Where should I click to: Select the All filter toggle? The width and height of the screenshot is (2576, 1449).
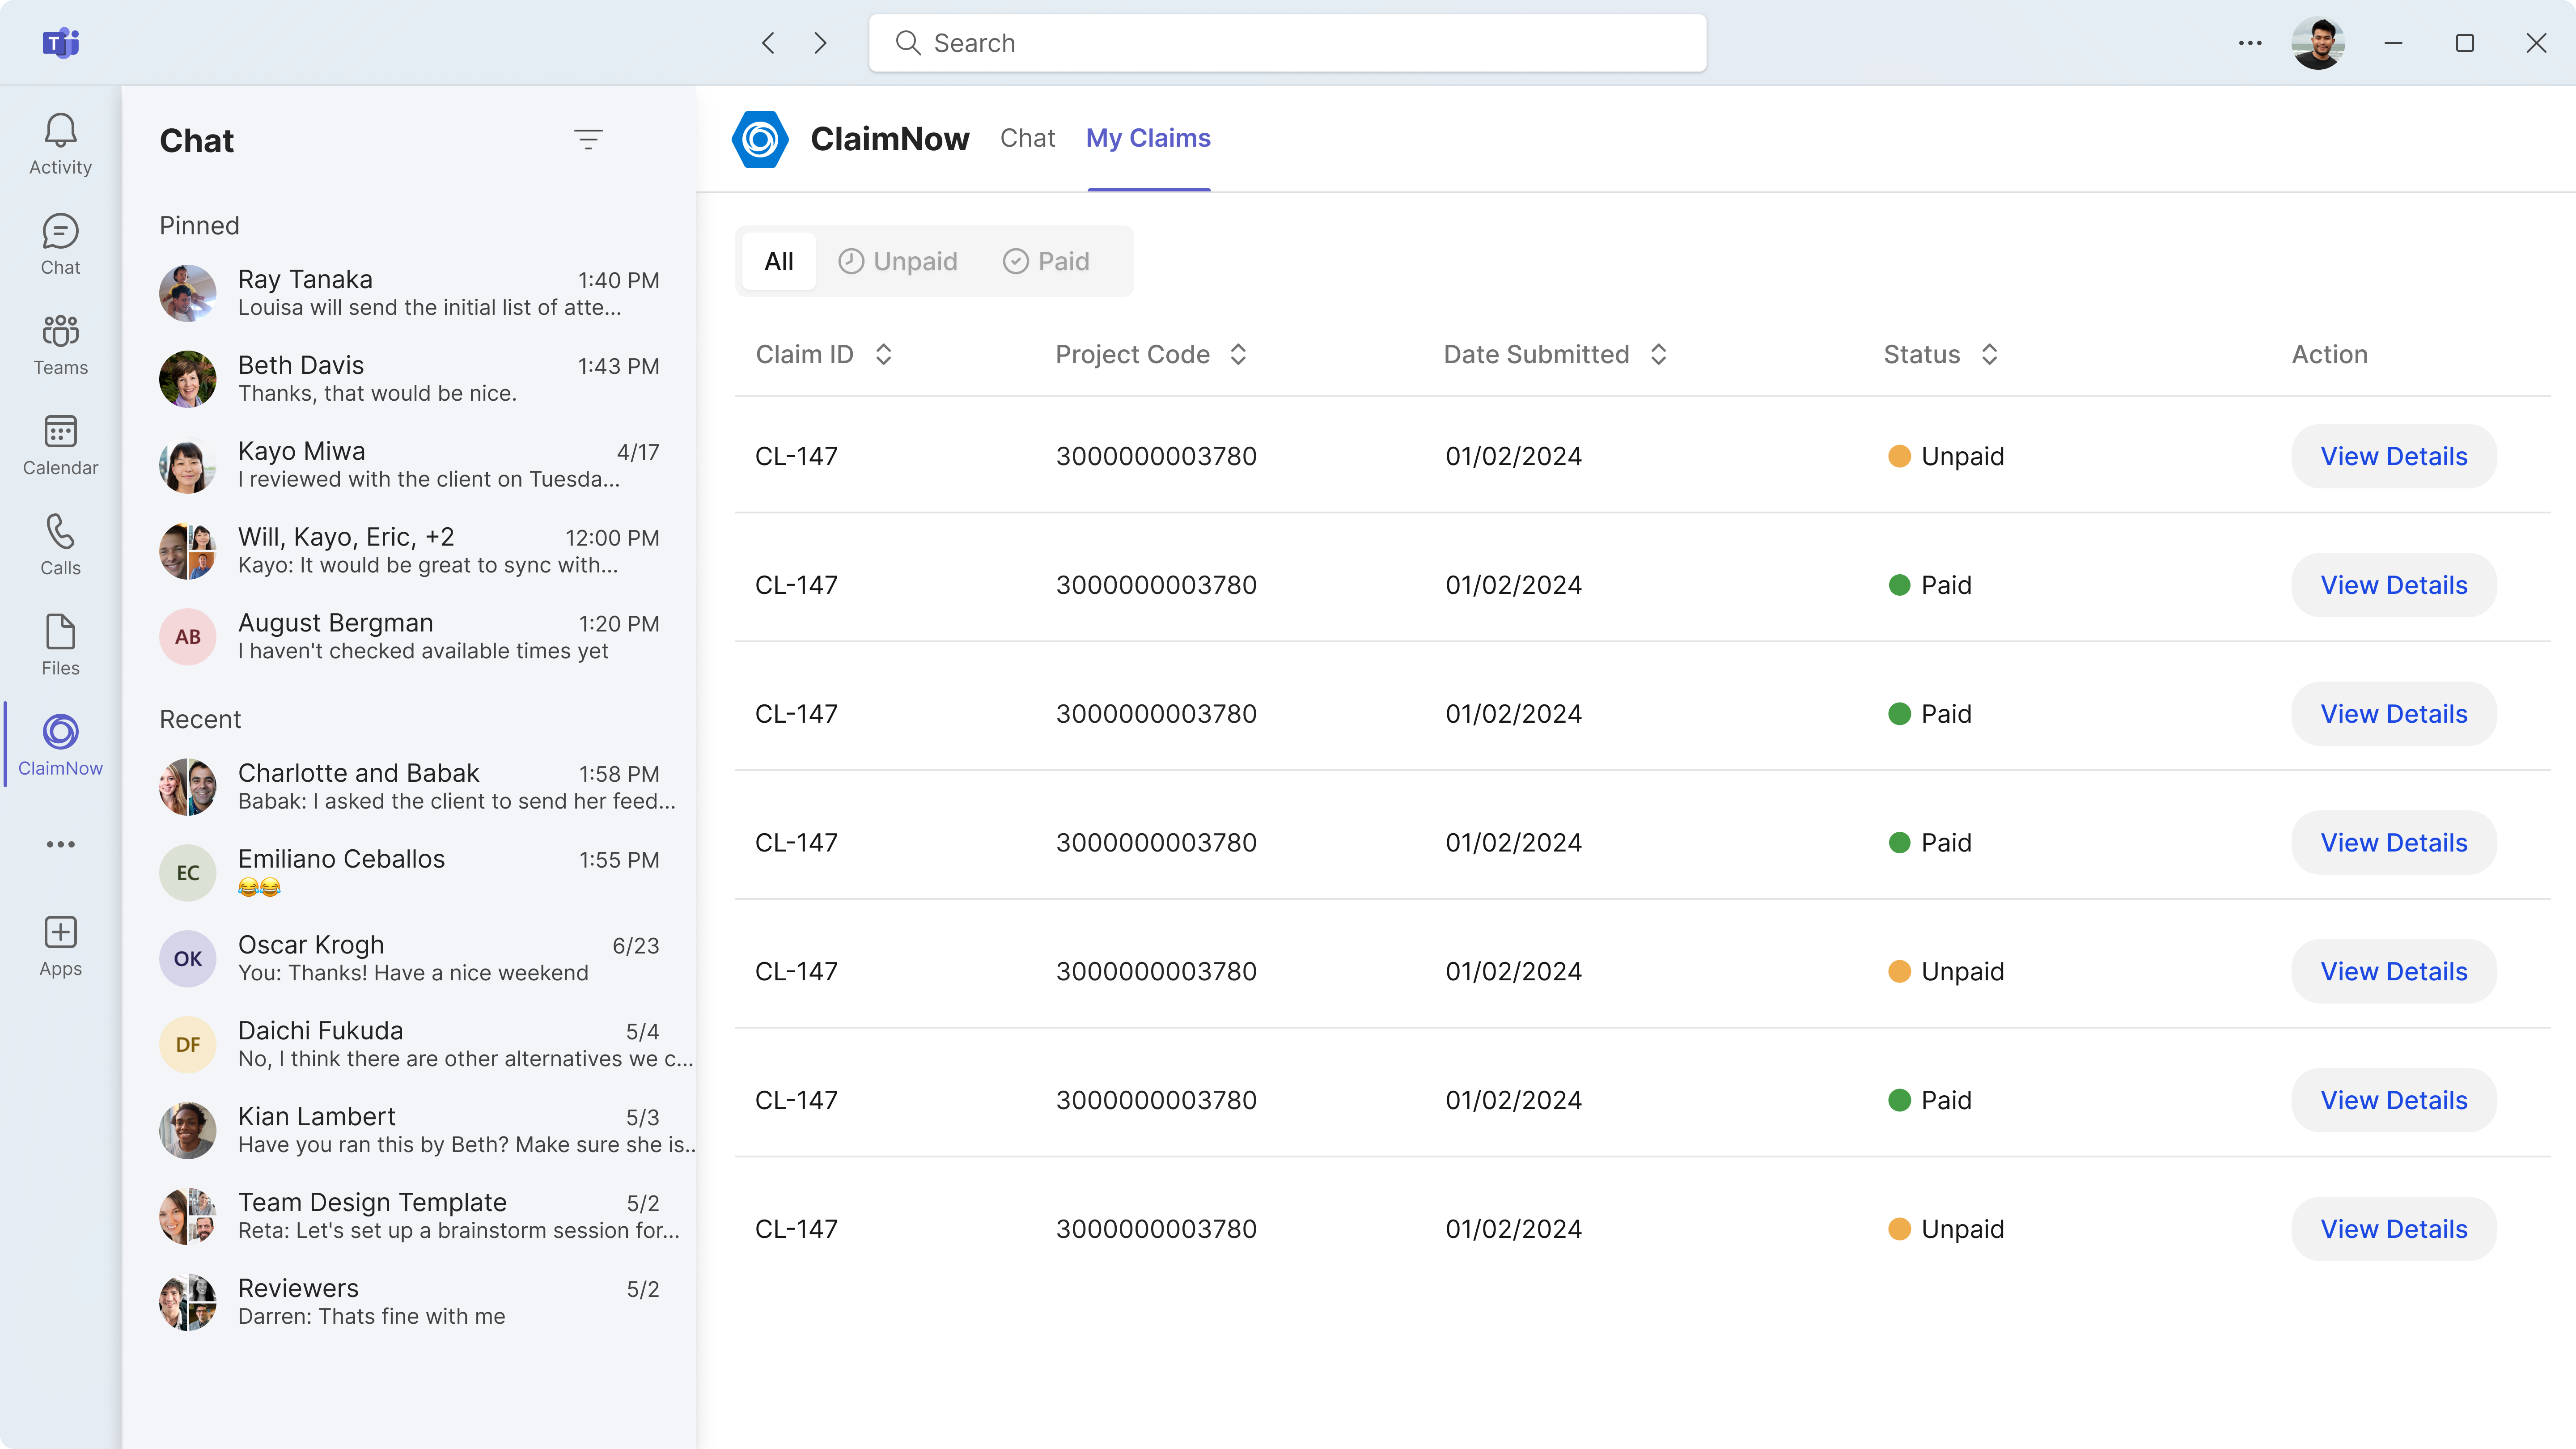pos(778,261)
